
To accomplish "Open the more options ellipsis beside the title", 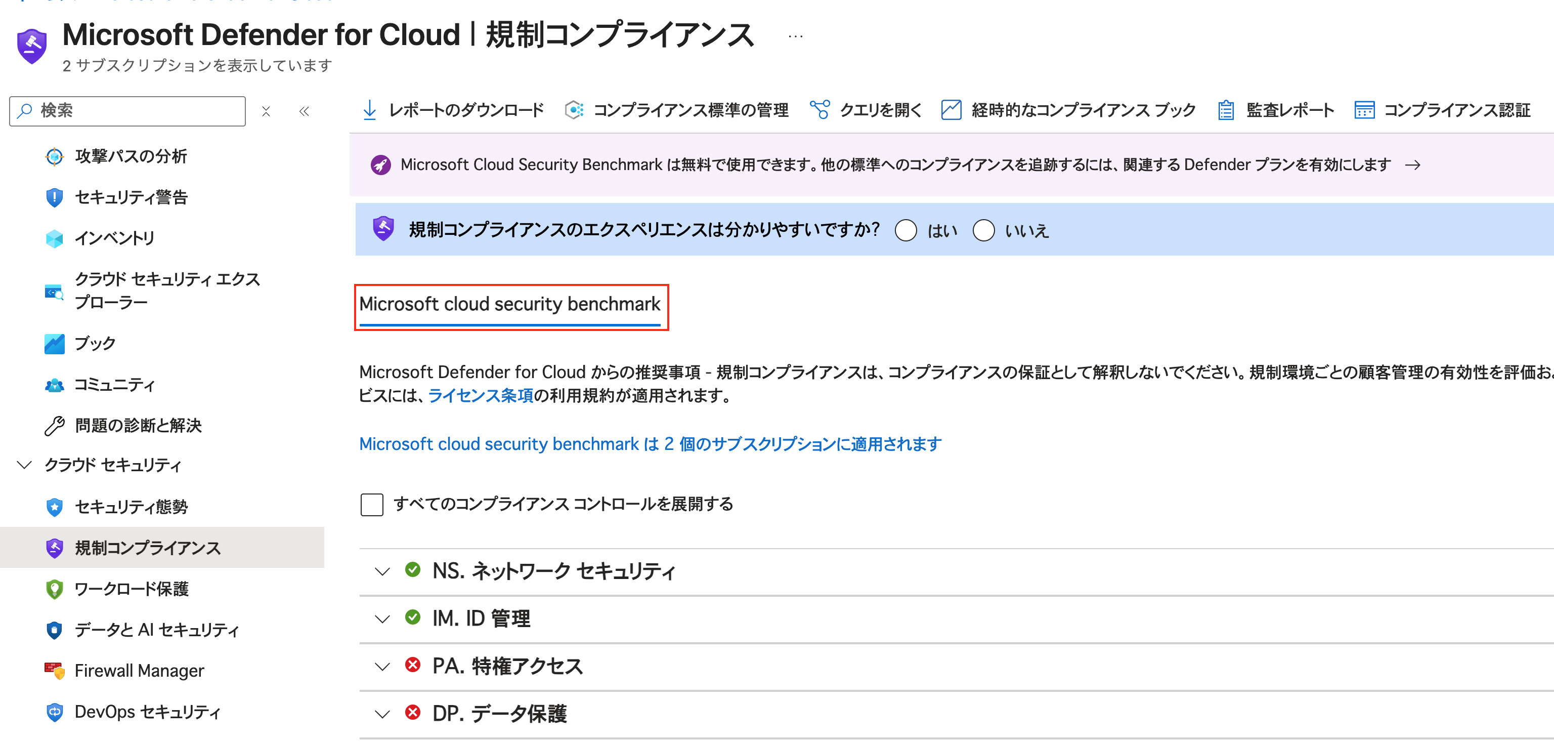I will click(x=795, y=36).
